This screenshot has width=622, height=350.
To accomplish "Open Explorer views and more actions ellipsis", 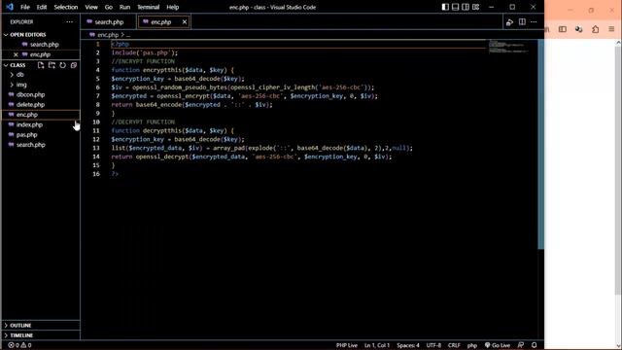I will [70, 22].
